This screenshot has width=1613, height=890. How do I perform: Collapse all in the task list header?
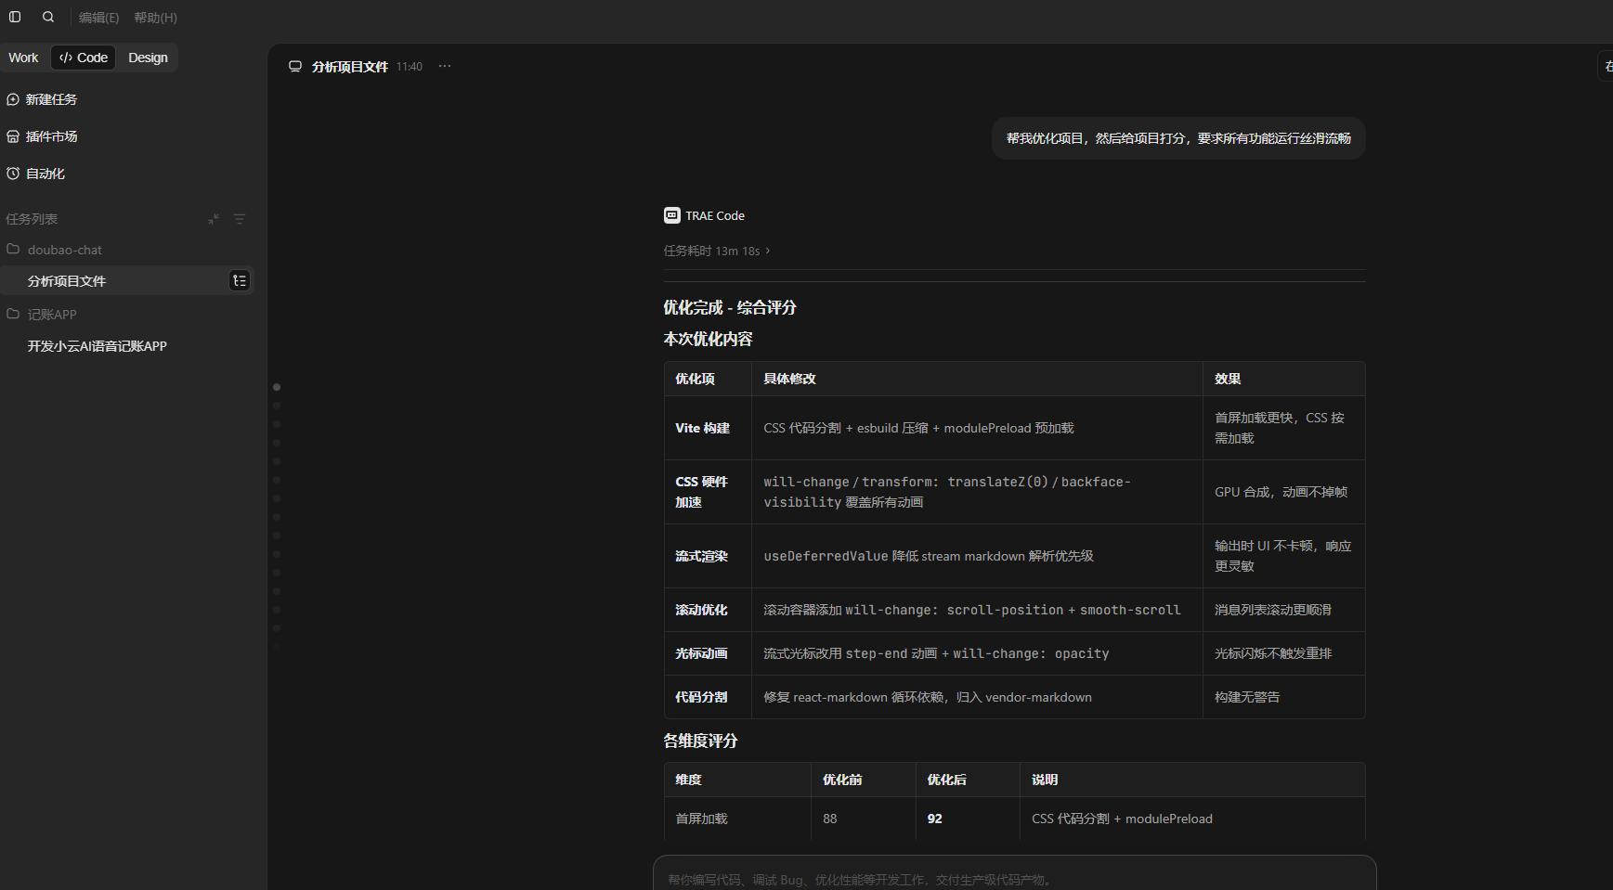click(x=214, y=219)
